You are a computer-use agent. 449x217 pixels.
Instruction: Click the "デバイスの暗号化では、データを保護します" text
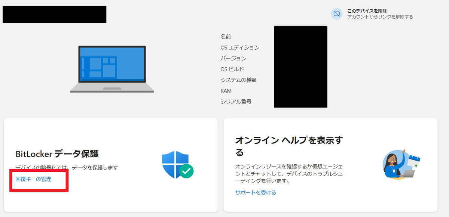67,168
